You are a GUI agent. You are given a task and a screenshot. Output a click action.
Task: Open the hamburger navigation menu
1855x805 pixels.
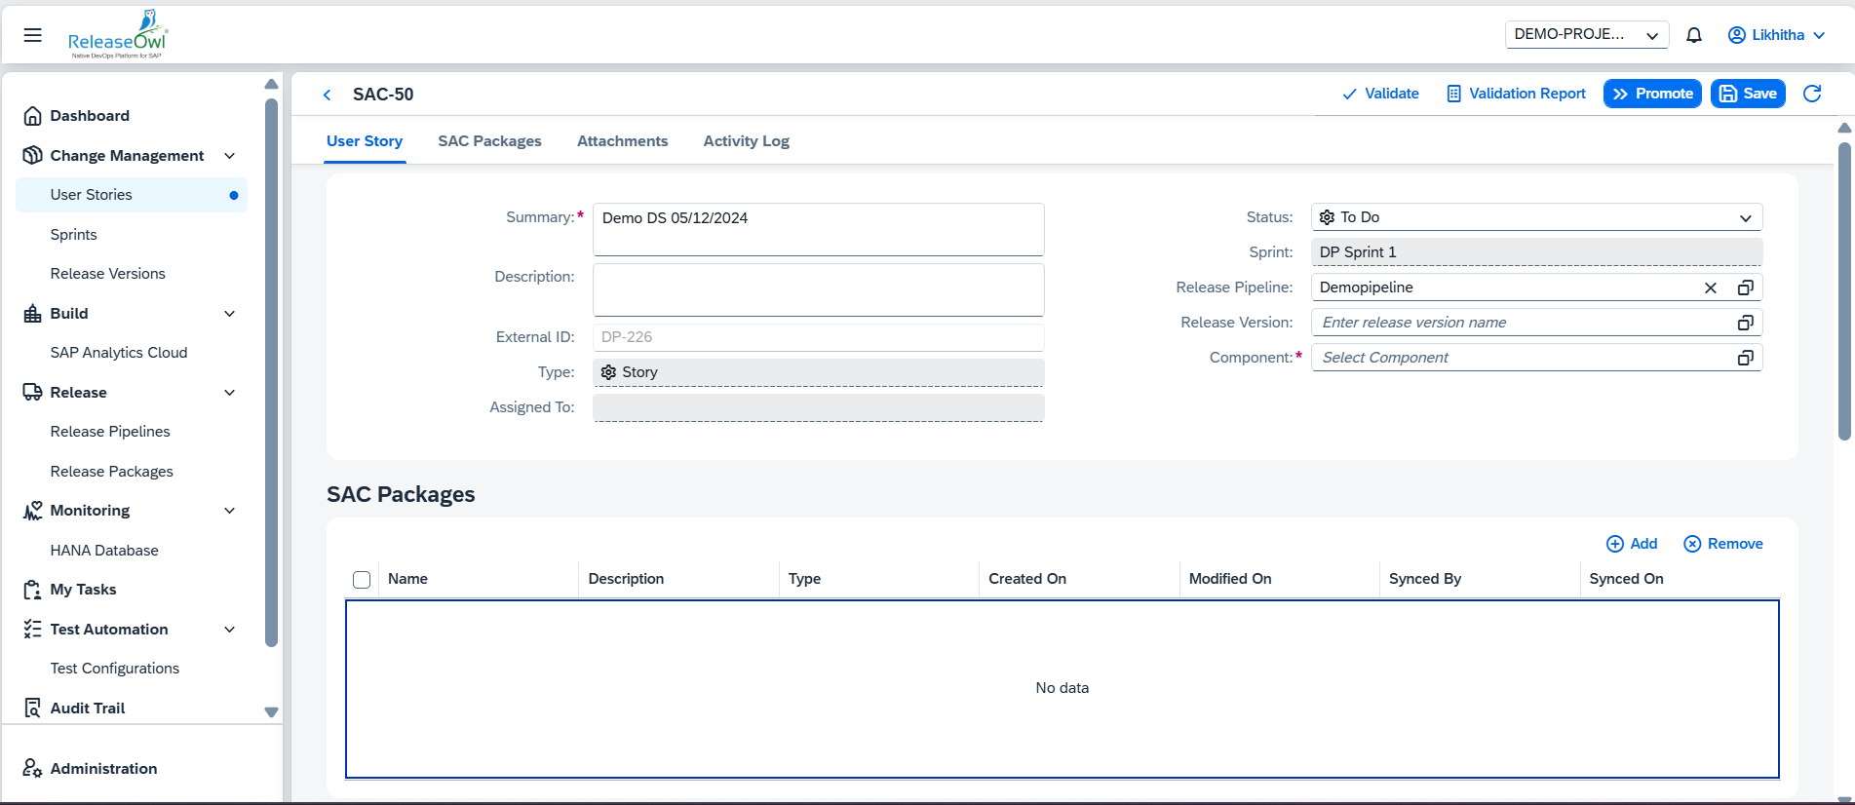pos(32,35)
